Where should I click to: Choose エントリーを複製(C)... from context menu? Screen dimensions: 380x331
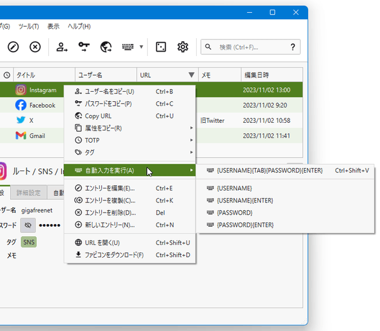[130, 201]
